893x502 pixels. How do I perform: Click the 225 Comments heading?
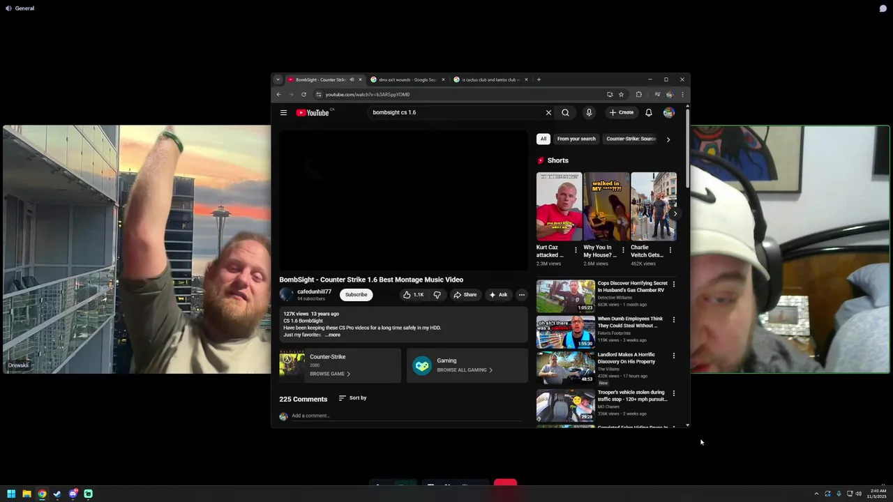point(303,400)
